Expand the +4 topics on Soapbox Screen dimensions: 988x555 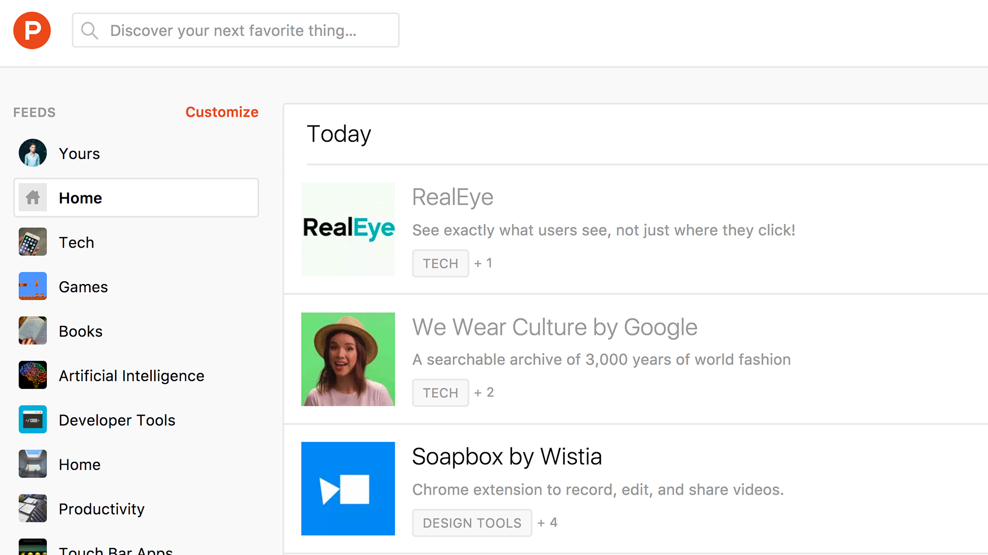tap(547, 523)
